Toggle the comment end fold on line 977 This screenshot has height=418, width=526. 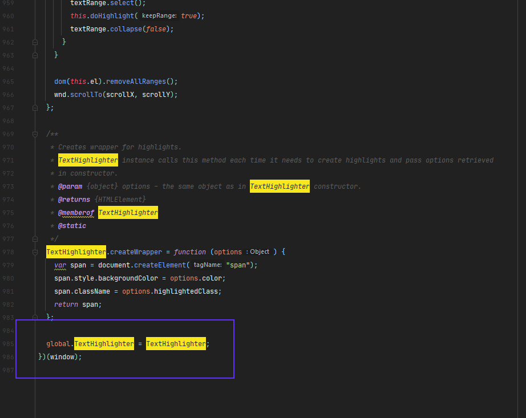35,239
